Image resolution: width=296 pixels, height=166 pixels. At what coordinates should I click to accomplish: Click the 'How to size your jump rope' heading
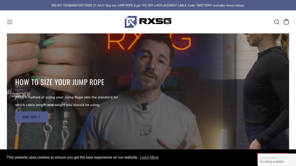pos(60,82)
